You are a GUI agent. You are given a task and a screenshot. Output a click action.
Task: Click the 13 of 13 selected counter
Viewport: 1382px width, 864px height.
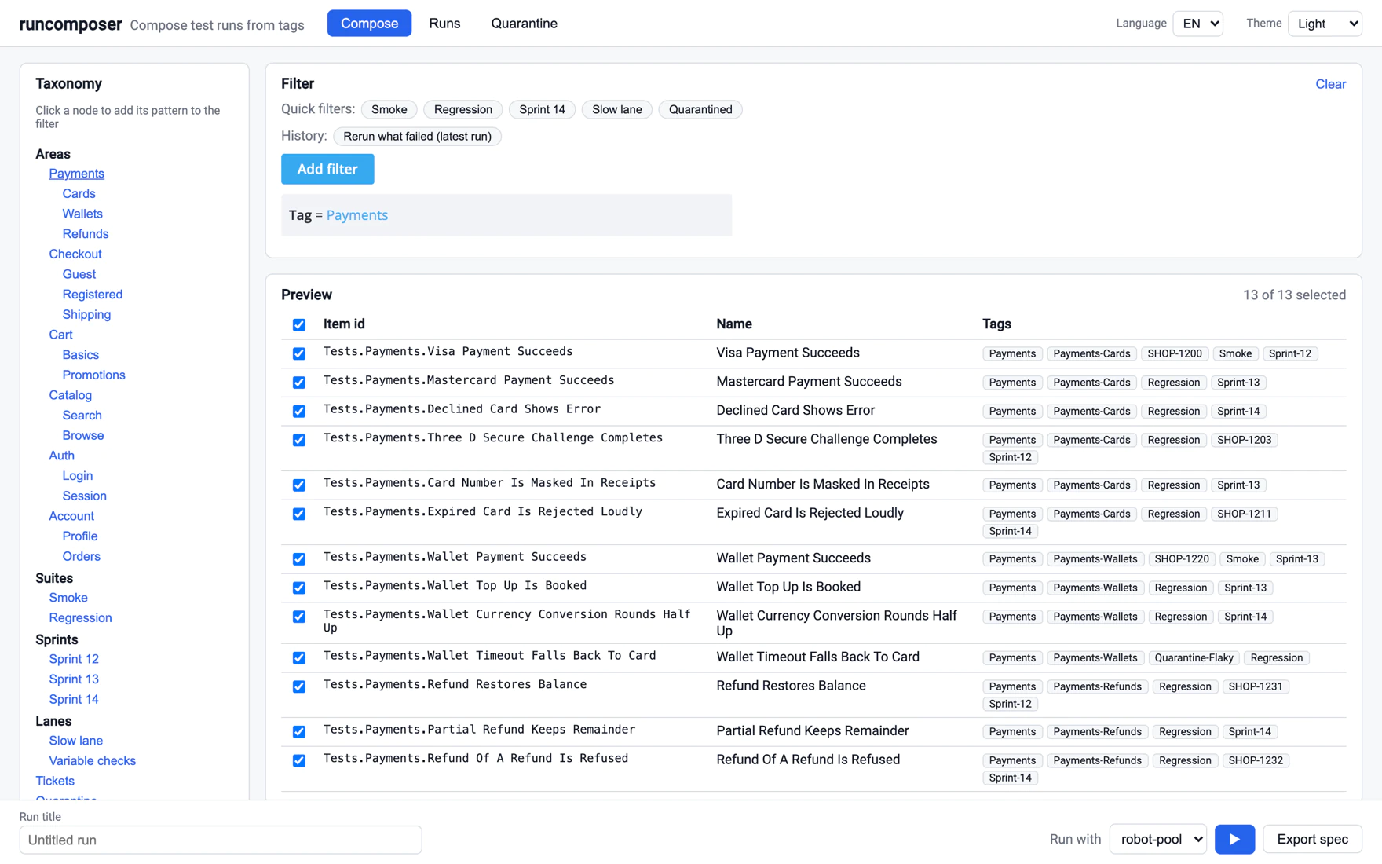(x=1294, y=295)
